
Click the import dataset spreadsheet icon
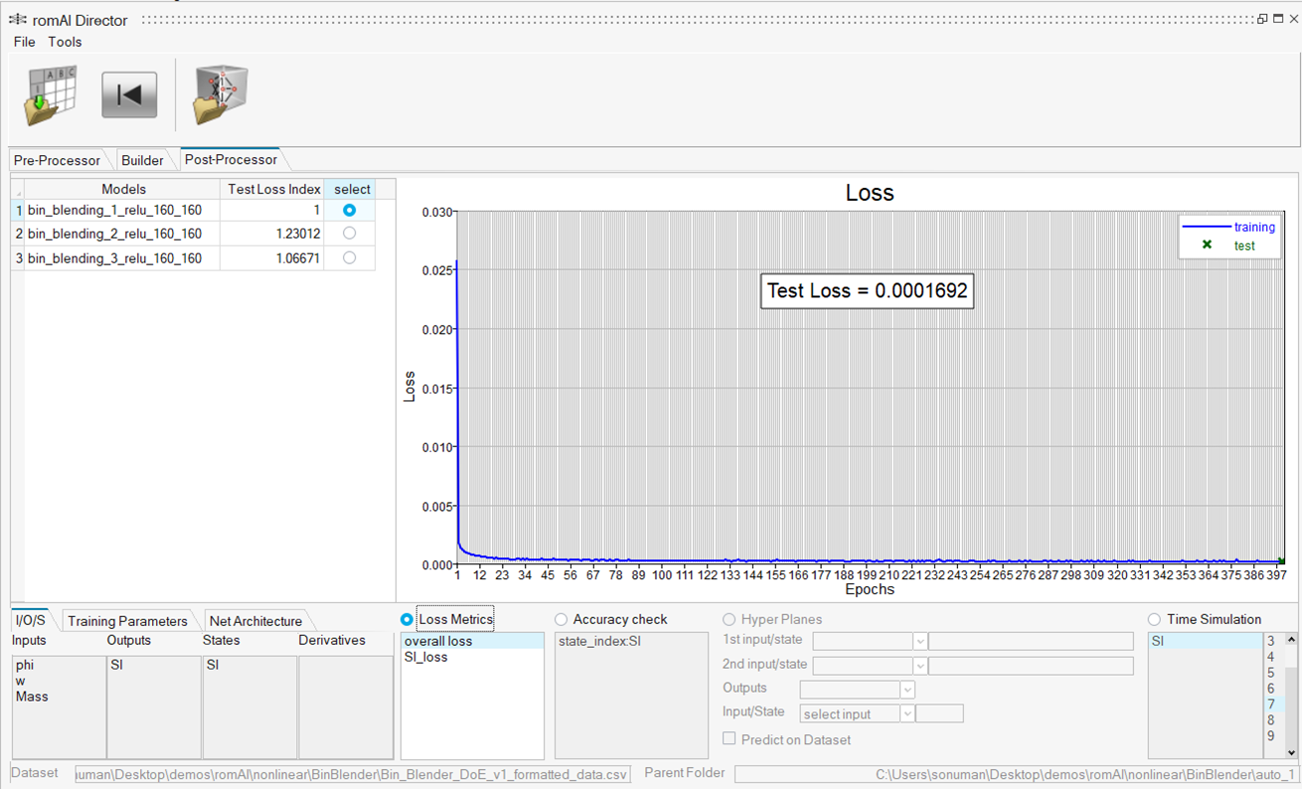tap(50, 95)
